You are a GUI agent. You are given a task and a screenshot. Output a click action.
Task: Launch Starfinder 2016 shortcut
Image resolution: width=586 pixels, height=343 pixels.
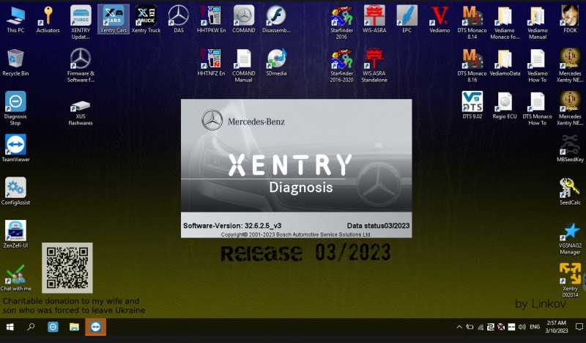pos(341,17)
